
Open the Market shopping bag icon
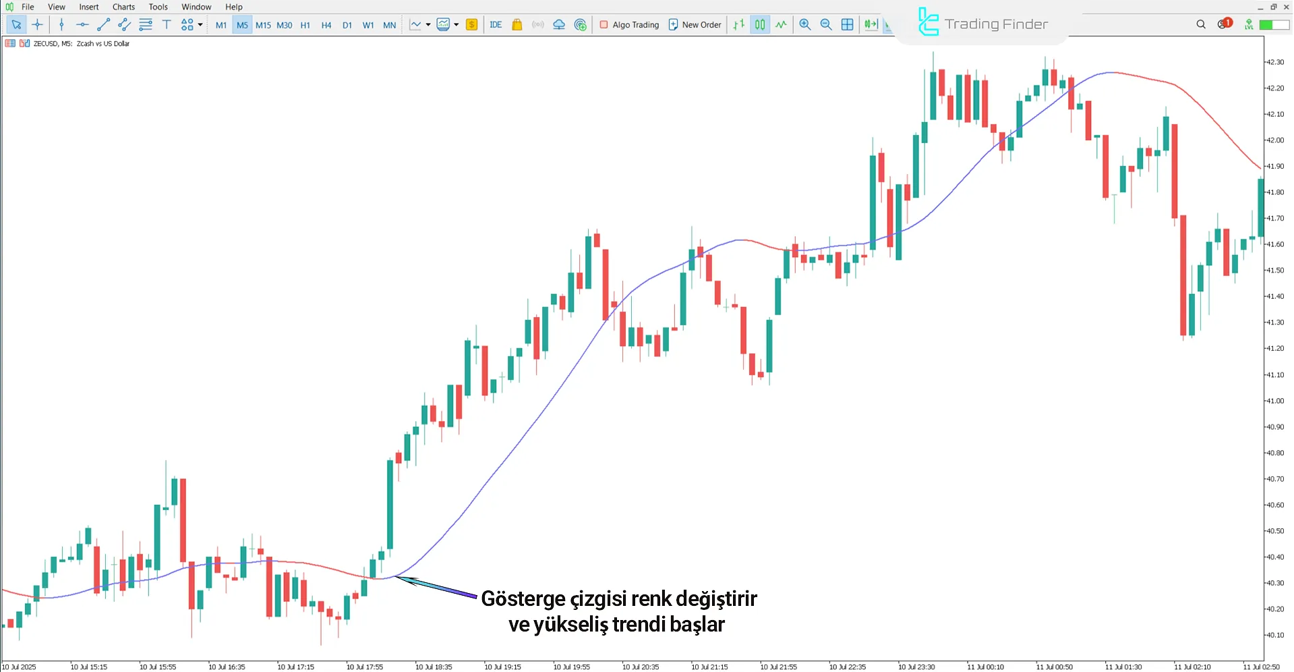tap(517, 25)
